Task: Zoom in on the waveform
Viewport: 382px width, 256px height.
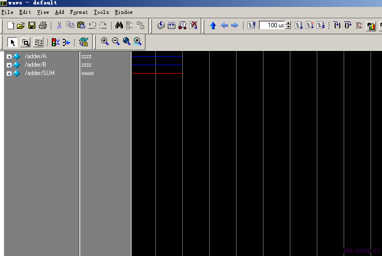Action: pos(105,41)
